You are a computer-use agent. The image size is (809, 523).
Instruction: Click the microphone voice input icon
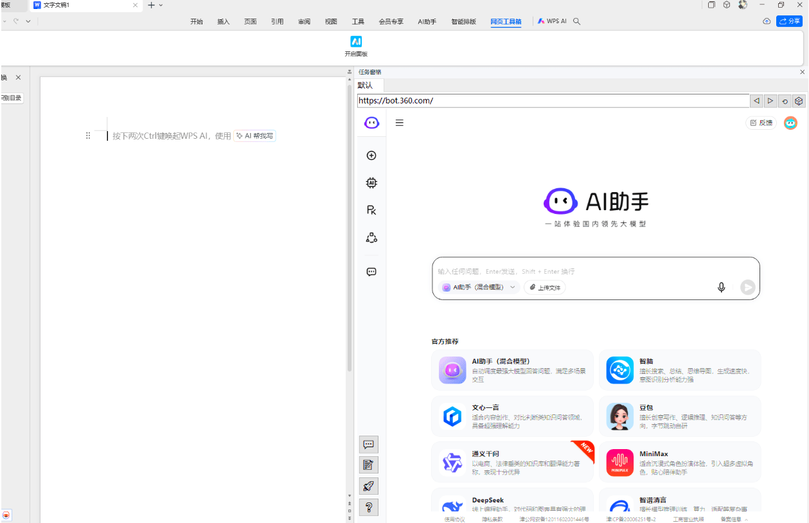click(722, 287)
